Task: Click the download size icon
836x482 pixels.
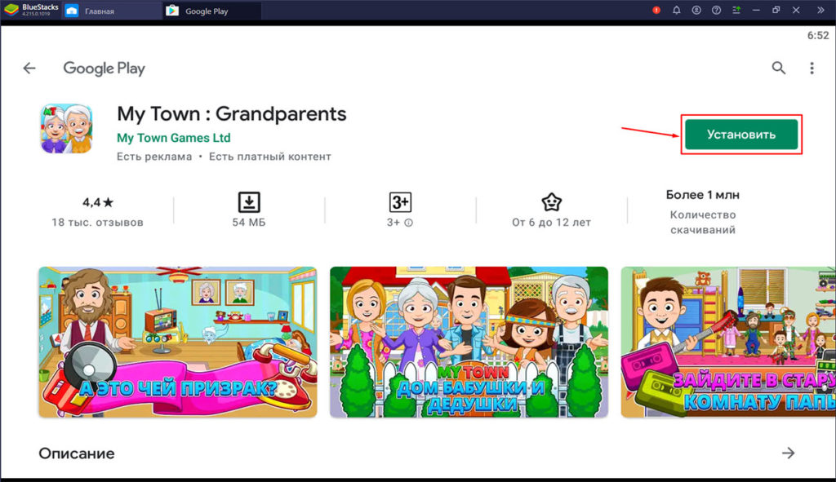Action: pyautogui.click(x=249, y=202)
